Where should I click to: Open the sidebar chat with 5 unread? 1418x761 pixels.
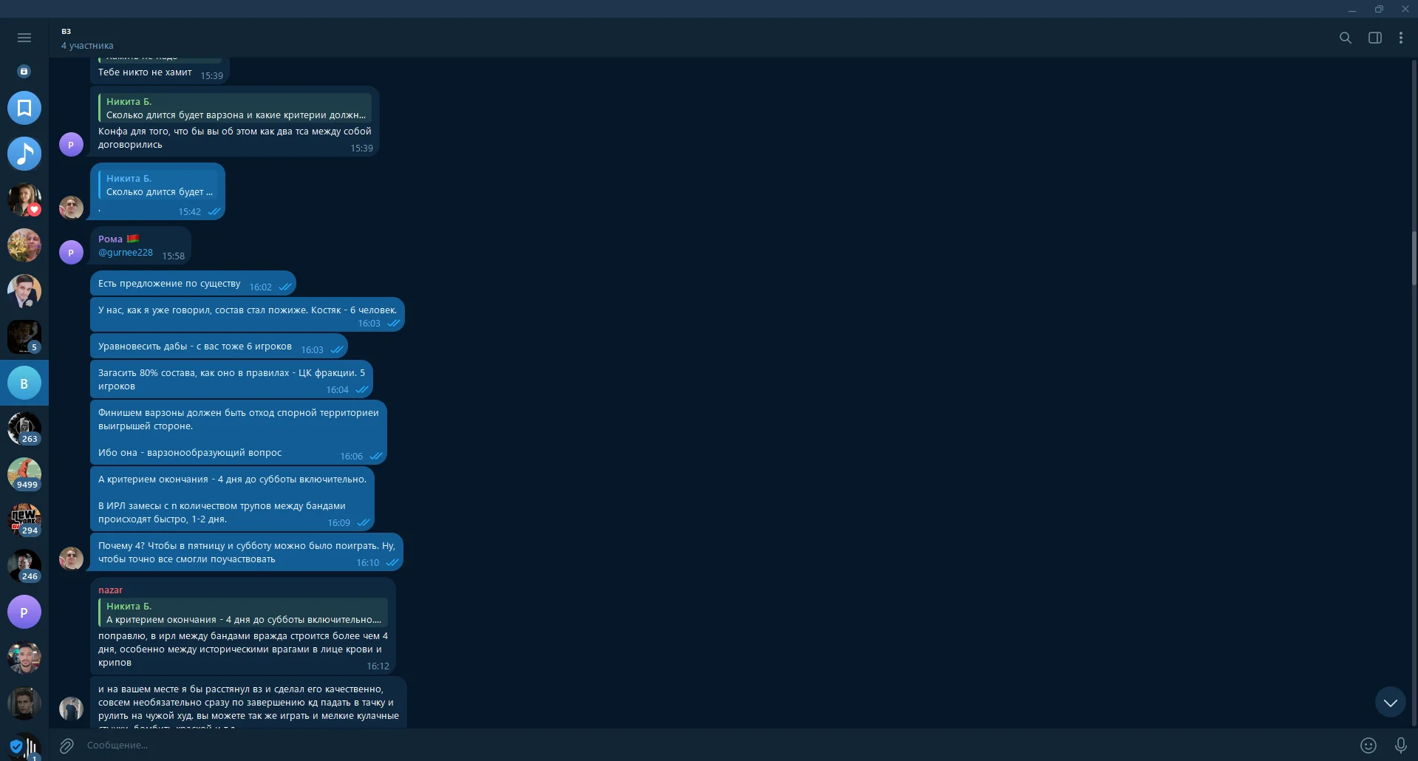coord(24,337)
